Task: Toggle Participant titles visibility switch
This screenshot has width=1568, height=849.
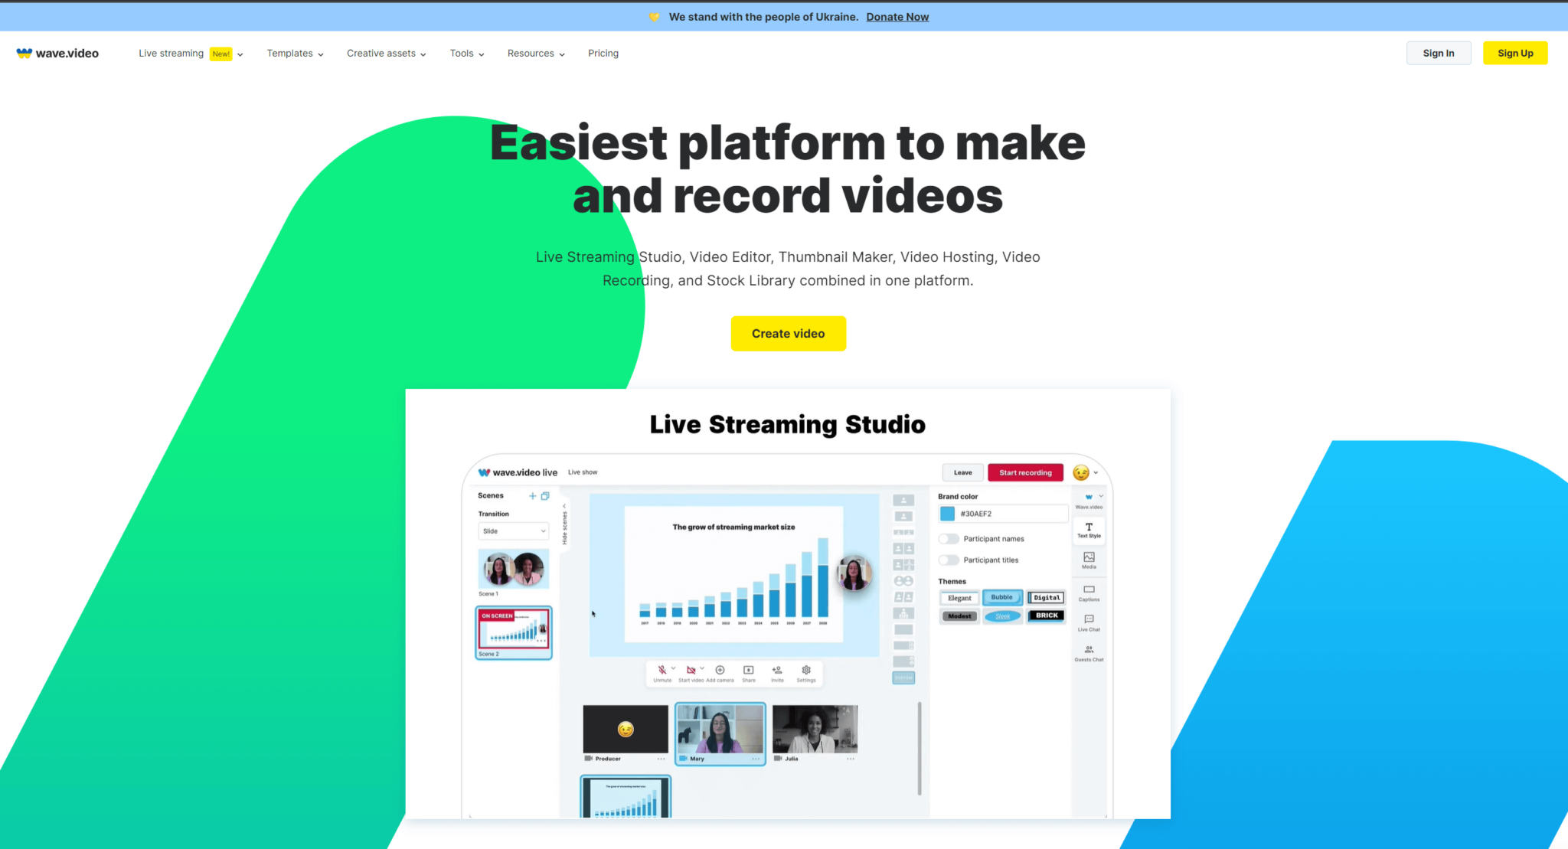Action: pyautogui.click(x=948, y=560)
